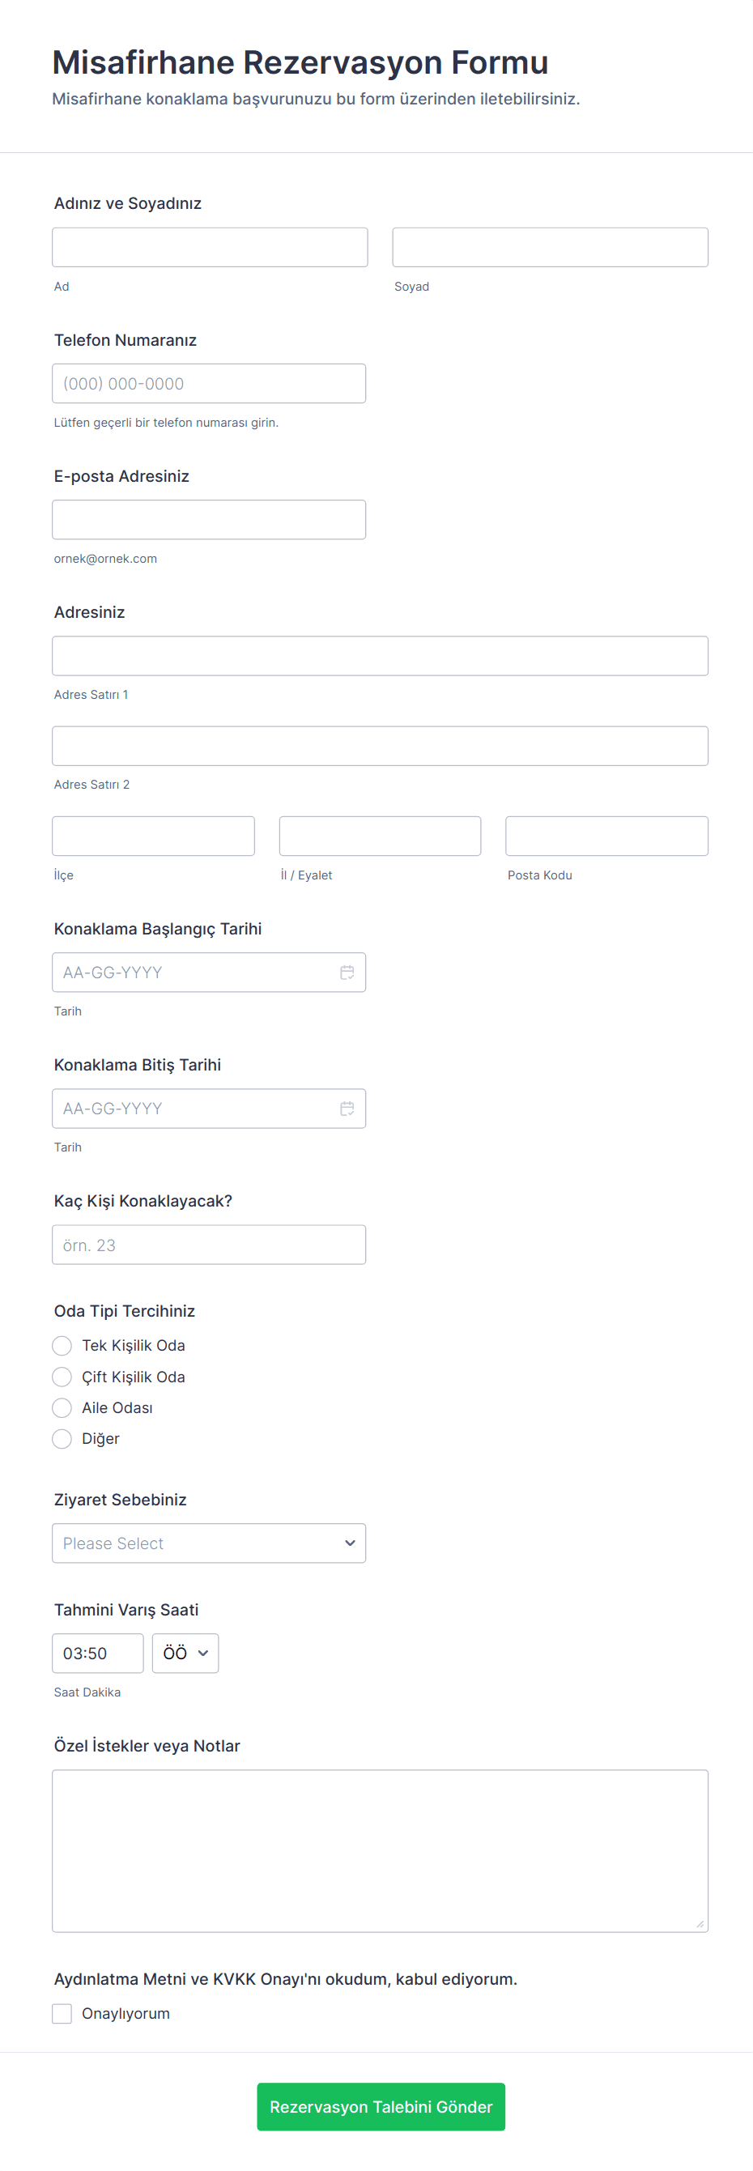Viewport: 753px width, 2171px height.
Task: Open calendar icon for Konaklama Başlangıç Tarihi
Action: [347, 973]
